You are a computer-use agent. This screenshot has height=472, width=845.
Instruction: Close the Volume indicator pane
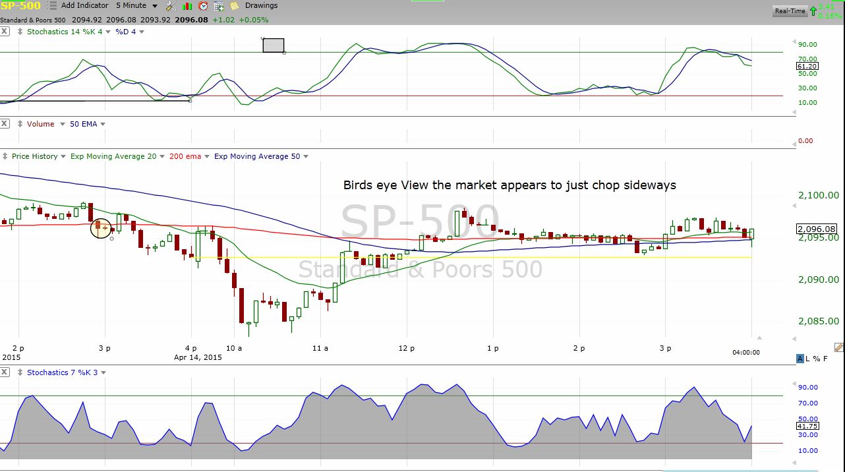tap(5, 124)
